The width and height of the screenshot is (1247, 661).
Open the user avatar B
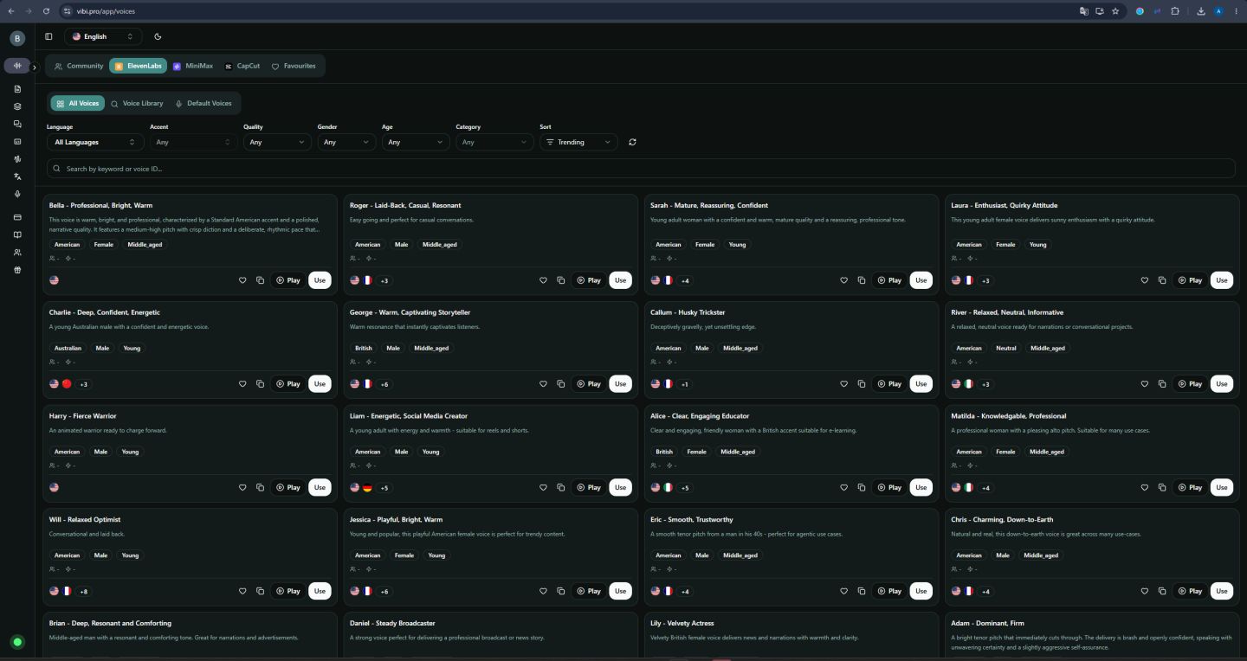[x=17, y=38]
